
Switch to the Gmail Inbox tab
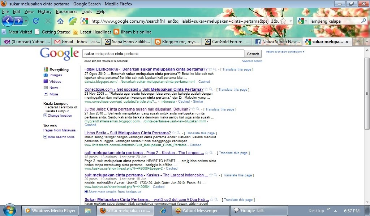[x=77, y=42]
